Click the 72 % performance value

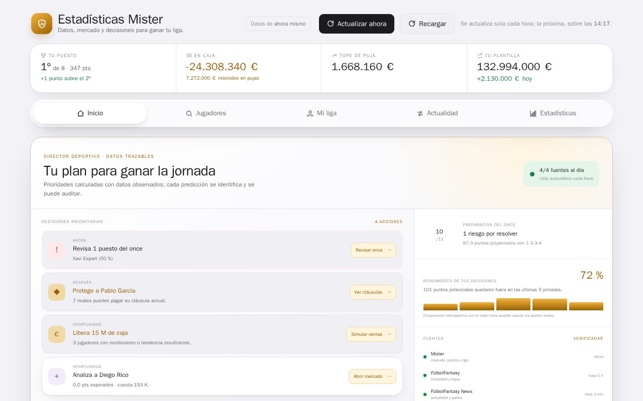coord(592,275)
